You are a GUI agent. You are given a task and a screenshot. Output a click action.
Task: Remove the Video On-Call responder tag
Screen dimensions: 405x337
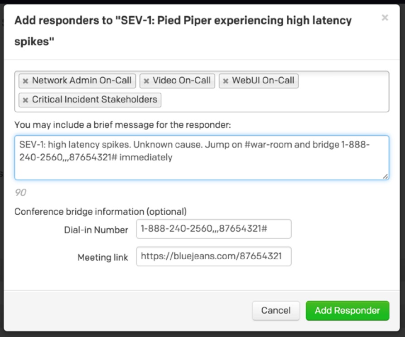[x=146, y=81]
